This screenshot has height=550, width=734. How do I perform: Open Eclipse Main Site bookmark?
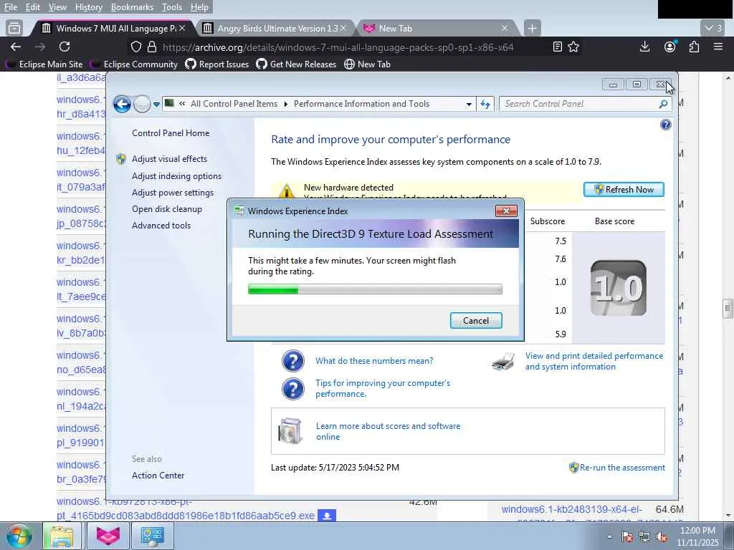tap(44, 64)
